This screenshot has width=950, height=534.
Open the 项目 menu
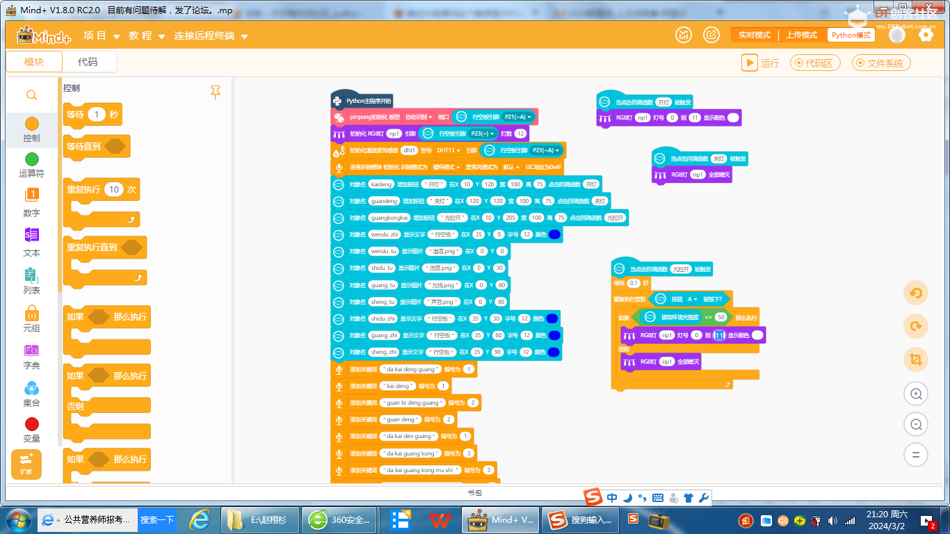(102, 35)
